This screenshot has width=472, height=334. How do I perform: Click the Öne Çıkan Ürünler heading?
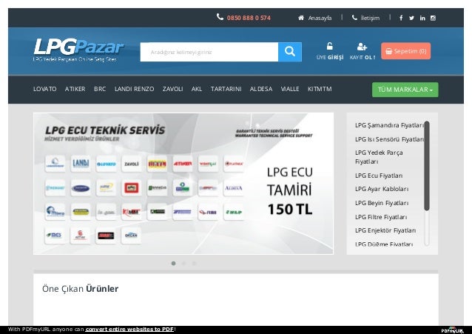tap(80, 289)
